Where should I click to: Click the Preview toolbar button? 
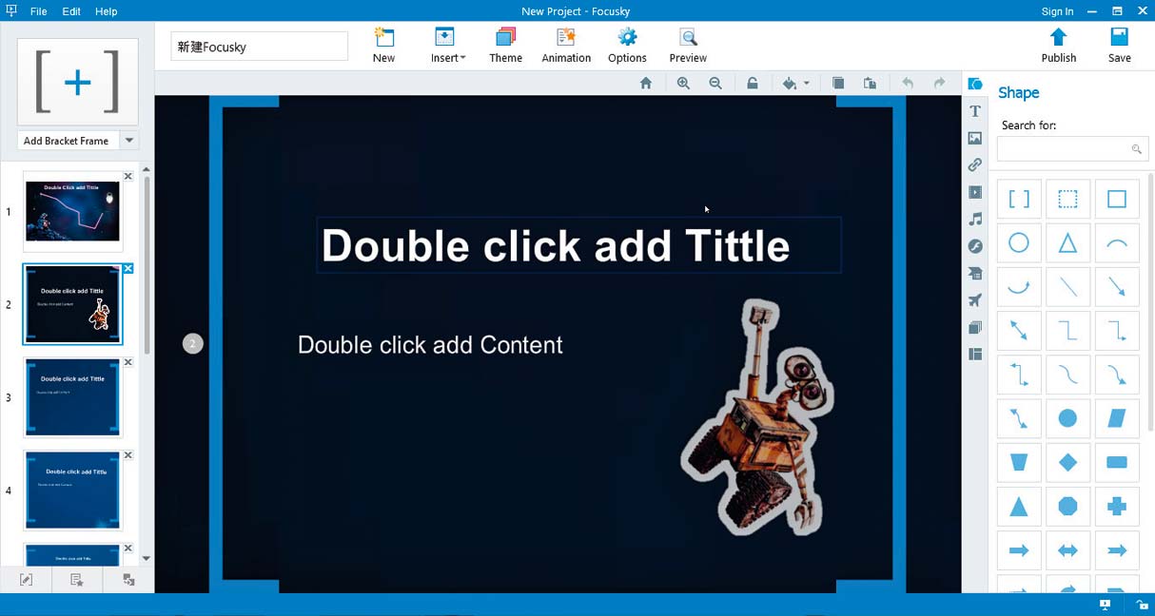(x=688, y=46)
